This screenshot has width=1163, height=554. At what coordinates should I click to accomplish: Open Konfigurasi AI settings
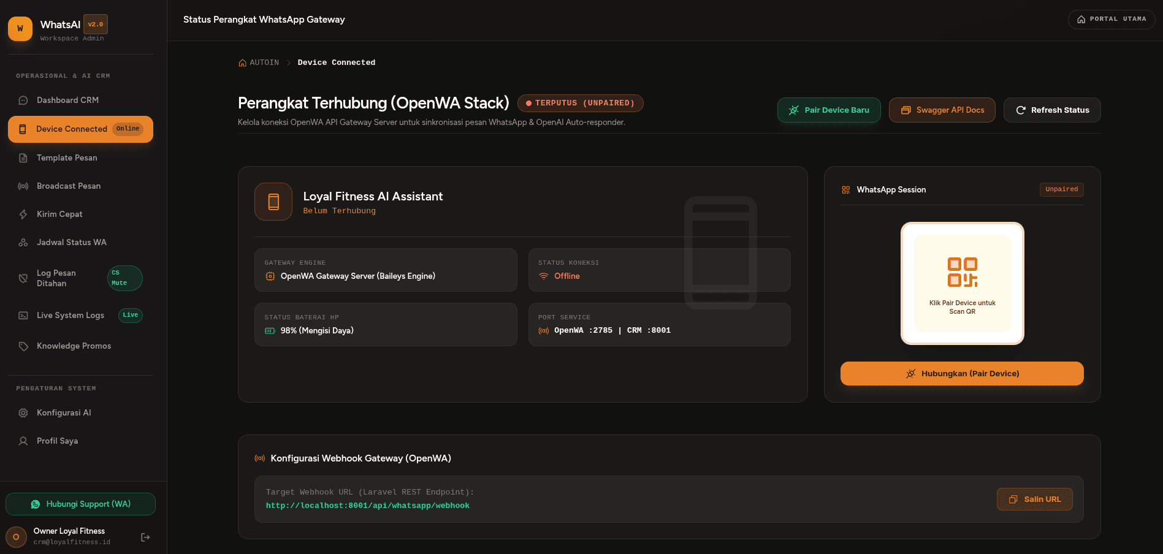[81, 413]
